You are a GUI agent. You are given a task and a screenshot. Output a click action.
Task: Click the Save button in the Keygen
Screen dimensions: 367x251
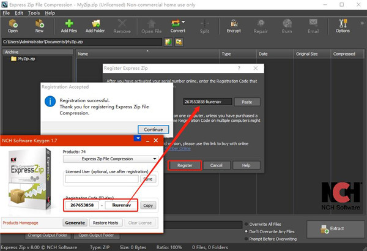click(148, 179)
